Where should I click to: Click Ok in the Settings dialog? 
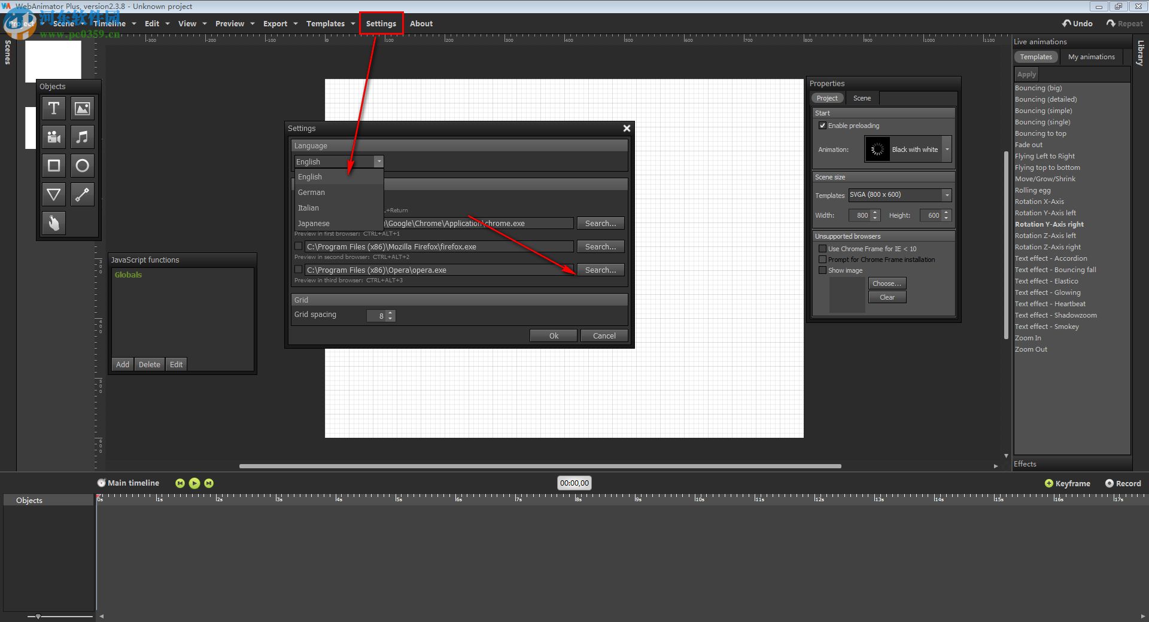(x=552, y=336)
